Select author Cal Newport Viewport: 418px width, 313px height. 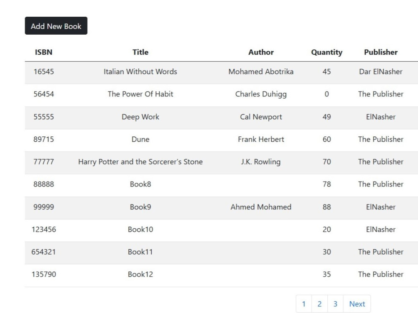[261, 117]
